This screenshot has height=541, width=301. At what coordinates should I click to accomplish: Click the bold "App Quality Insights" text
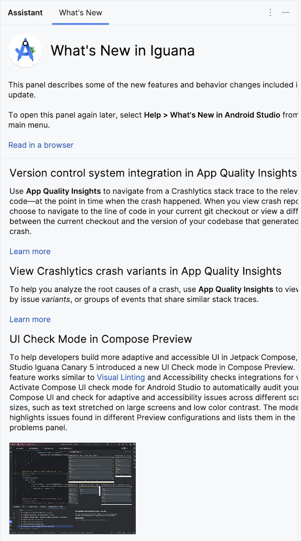coord(63,191)
